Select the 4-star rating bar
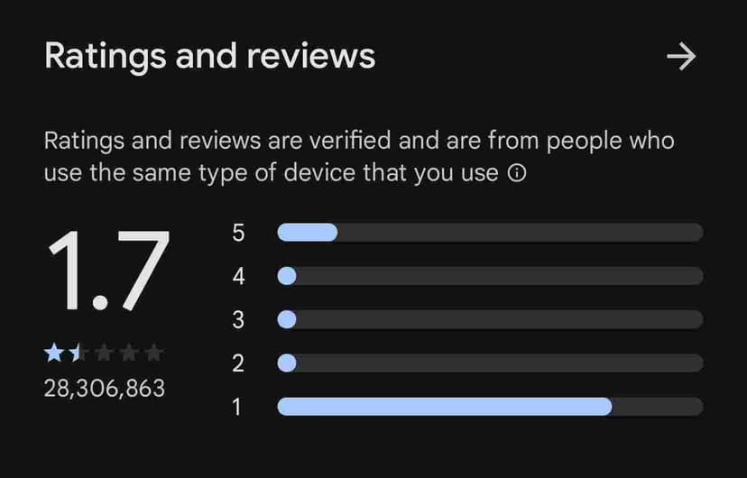747x478 pixels. pos(490,276)
